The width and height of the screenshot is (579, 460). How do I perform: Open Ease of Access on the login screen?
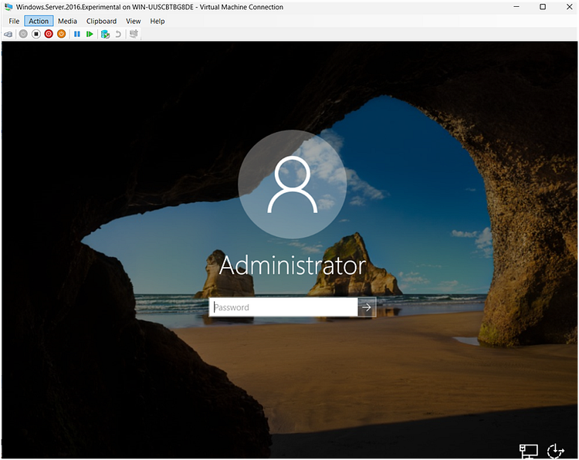[555, 452]
